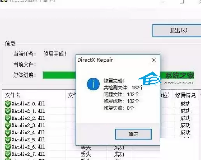Click the green shield icon beside XAudio2_4.dll
Viewport: 201px width, 160px height.
8,132
